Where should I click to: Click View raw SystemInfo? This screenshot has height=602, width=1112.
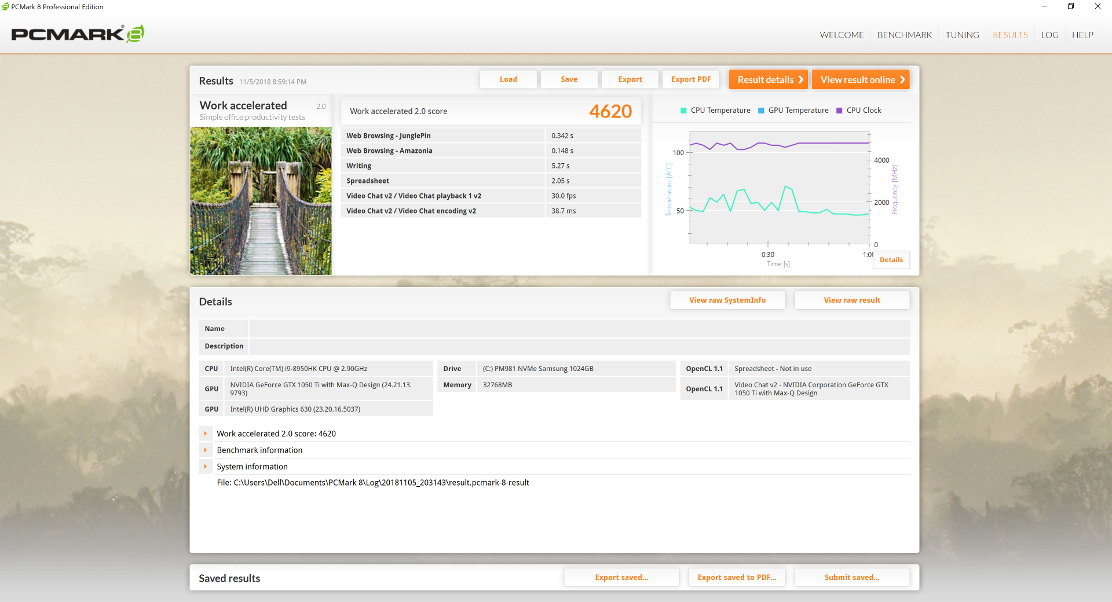point(727,300)
